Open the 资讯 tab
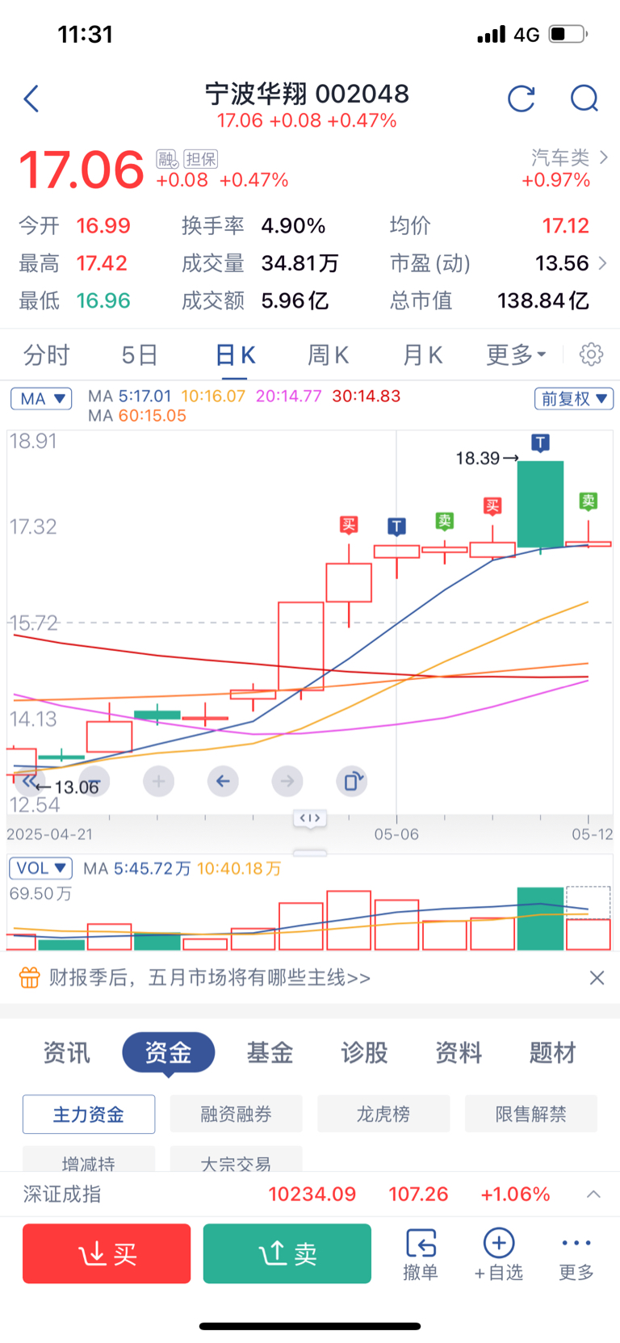The image size is (620, 1343). coord(67,1052)
